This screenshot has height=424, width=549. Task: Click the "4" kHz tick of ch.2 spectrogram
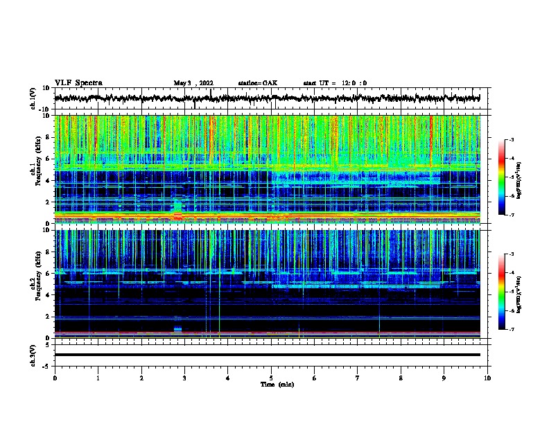click(x=48, y=295)
